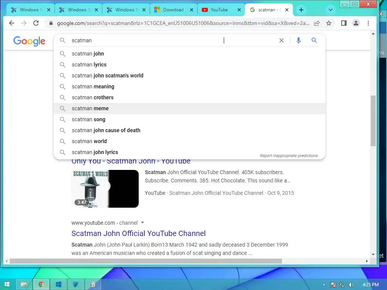Click the www.youtube.com › channel breadcrumb
This screenshot has height=290, width=387.
click(x=104, y=223)
